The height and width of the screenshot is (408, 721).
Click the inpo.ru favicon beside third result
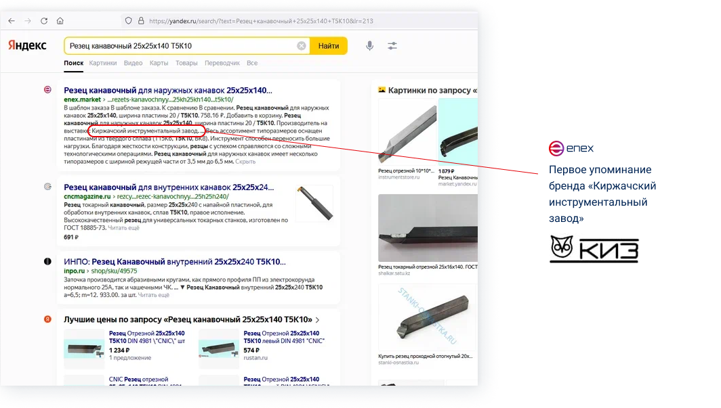click(47, 261)
